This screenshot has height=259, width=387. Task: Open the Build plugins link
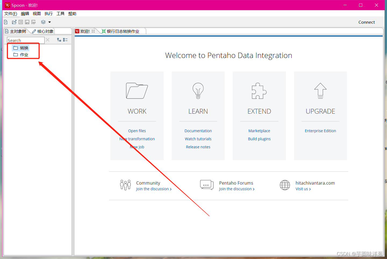[259, 139]
